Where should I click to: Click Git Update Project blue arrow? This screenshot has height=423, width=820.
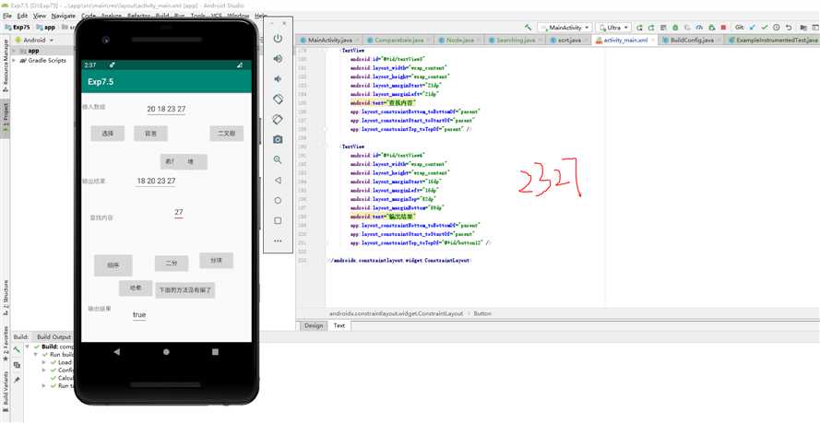coord(752,27)
